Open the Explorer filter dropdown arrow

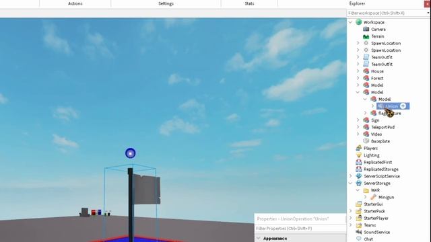pos(428,13)
